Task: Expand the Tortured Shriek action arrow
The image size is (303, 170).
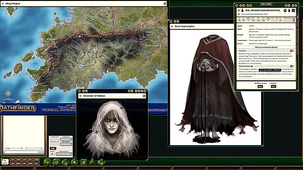Action: (294, 66)
